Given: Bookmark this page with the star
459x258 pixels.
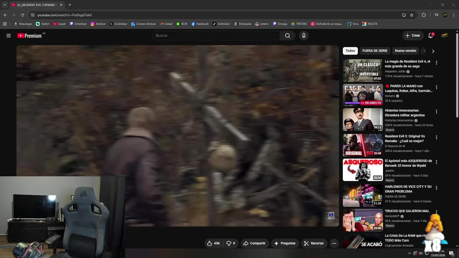Looking at the screenshot, I should (x=412, y=15).
